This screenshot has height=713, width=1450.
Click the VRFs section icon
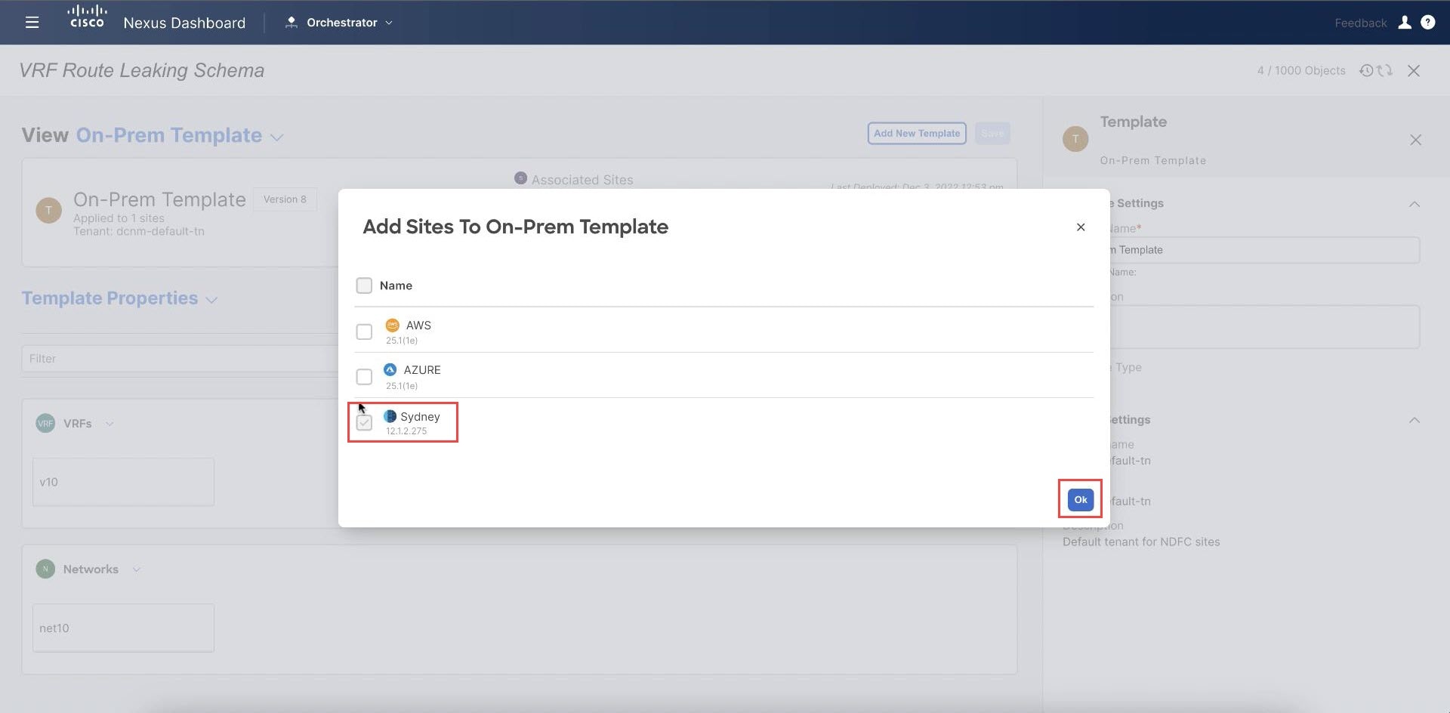[x=45, y=423]
